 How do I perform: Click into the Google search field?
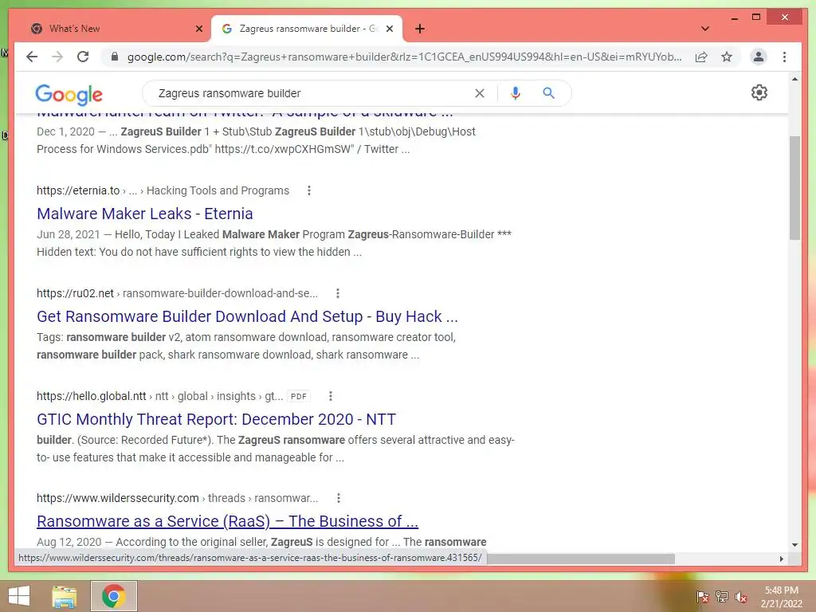point(312,93)
